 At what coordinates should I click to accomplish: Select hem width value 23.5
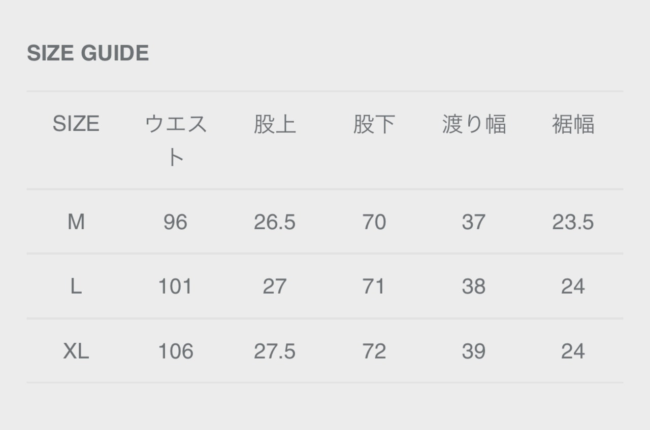[573, 222]
